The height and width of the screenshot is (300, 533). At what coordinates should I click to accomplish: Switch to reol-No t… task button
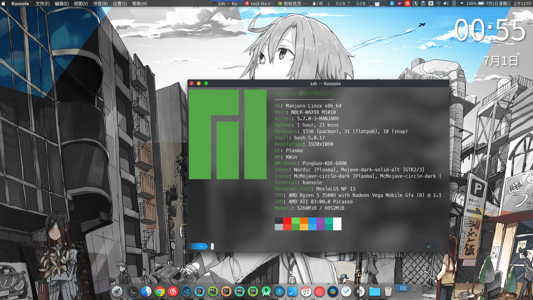click(260, 4)
